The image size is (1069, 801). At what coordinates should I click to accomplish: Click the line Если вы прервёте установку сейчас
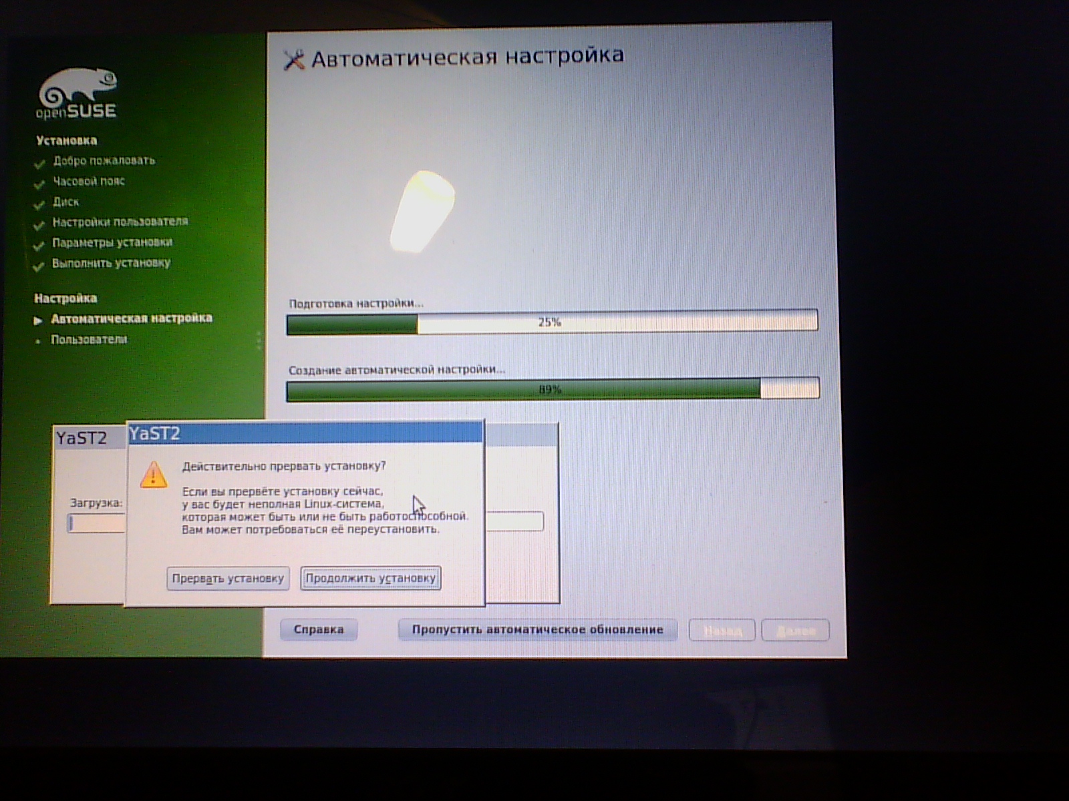coord(283,492)
